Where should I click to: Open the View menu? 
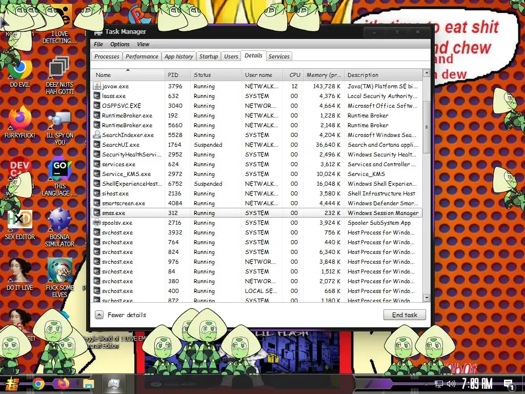point(143,44)
